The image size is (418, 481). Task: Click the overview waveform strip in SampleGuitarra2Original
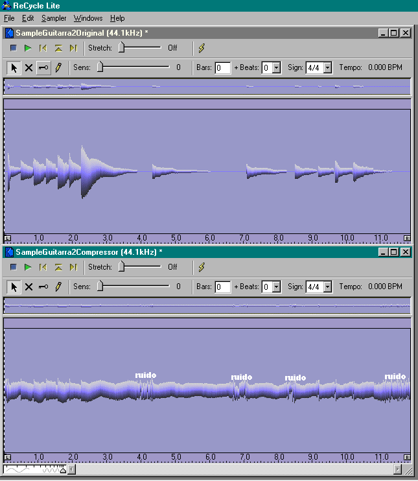point(207,86)
